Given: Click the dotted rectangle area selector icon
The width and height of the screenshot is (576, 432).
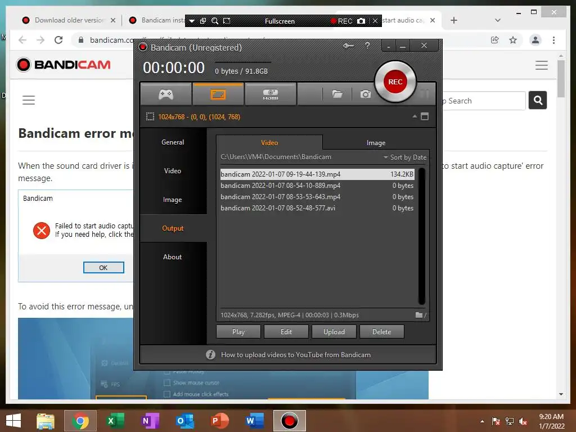Looking at the screenshot, I should (150, 117).
